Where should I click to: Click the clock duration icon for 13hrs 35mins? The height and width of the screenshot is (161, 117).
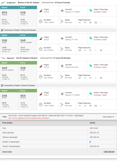coord(41,105)
